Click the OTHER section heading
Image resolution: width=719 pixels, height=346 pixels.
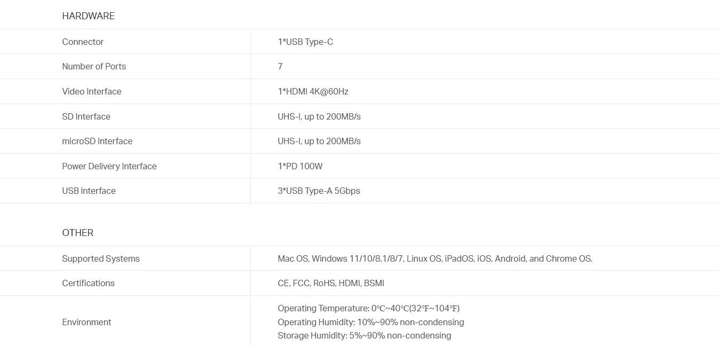click(77, 233)
